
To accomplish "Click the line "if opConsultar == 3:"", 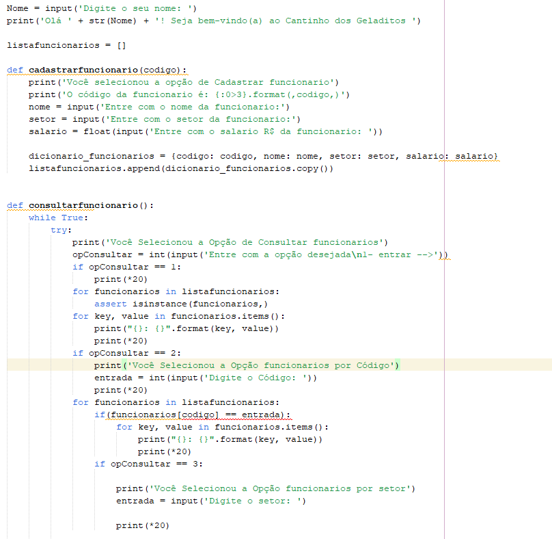I will pyautogui.click(x=148, y=464).
